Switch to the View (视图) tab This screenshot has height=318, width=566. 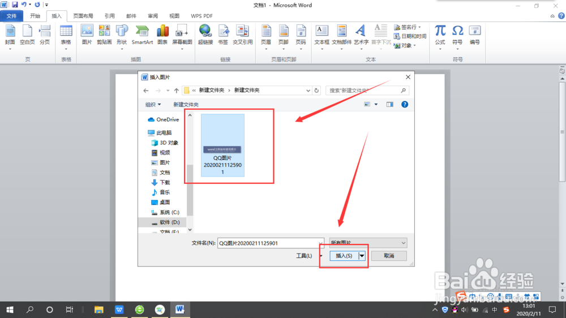click(174, 16)
